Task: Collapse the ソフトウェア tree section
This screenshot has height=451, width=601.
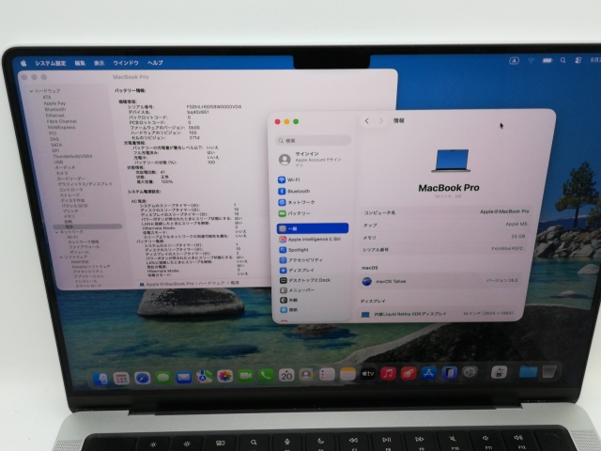Action: tap(61, 257)
